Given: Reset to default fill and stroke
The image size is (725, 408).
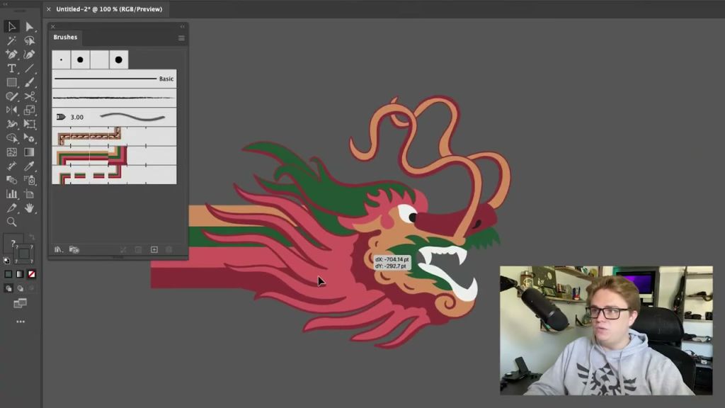Looking at the screenshot, I should [6, 261].
